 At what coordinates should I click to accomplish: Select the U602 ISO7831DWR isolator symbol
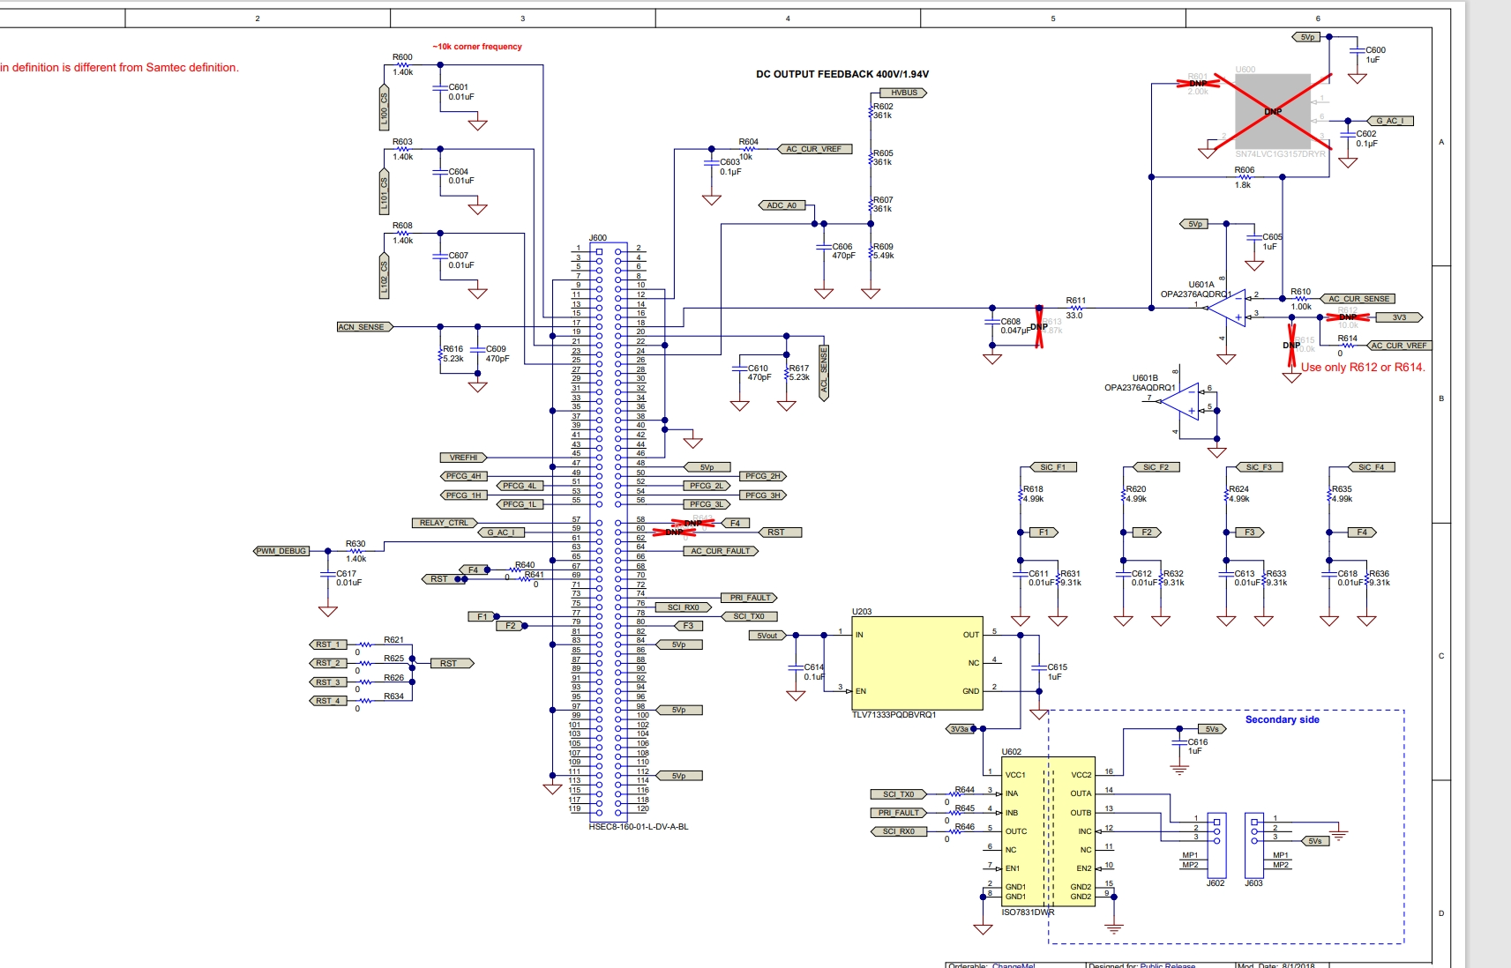[x=1048, y=831]
